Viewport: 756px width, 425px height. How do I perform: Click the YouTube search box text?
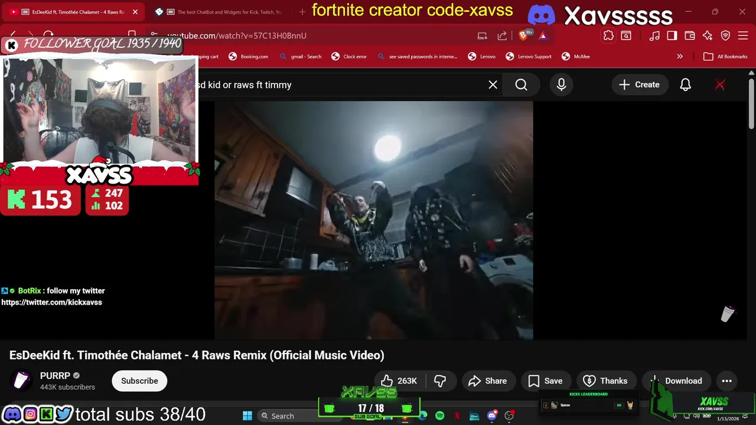(245, 85)
